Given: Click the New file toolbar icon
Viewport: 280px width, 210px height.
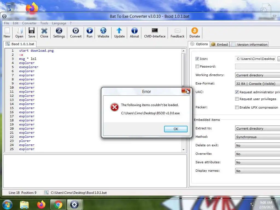Looking at the screenshot, I should (7, 31).
